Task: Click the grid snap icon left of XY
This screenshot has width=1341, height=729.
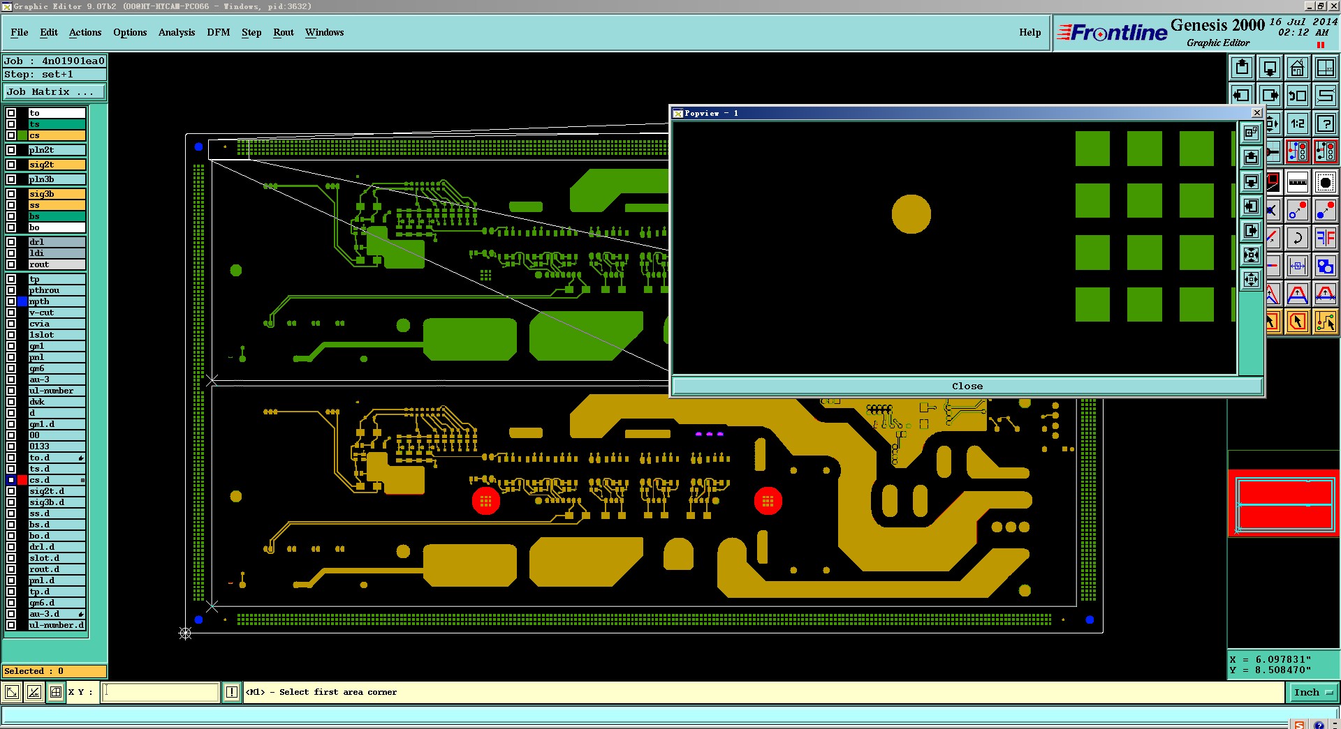Action: pyautogui.click(x=56, y=692)
